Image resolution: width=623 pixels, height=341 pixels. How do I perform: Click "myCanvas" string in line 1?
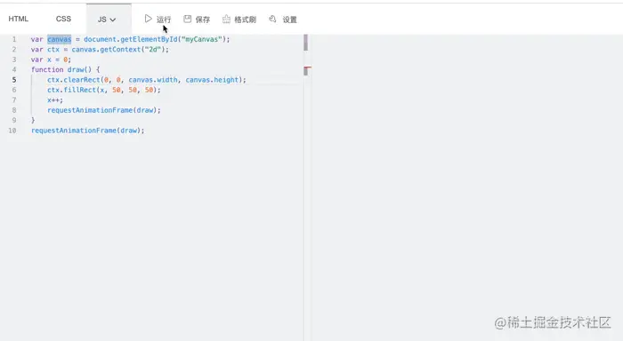point(201,39)
